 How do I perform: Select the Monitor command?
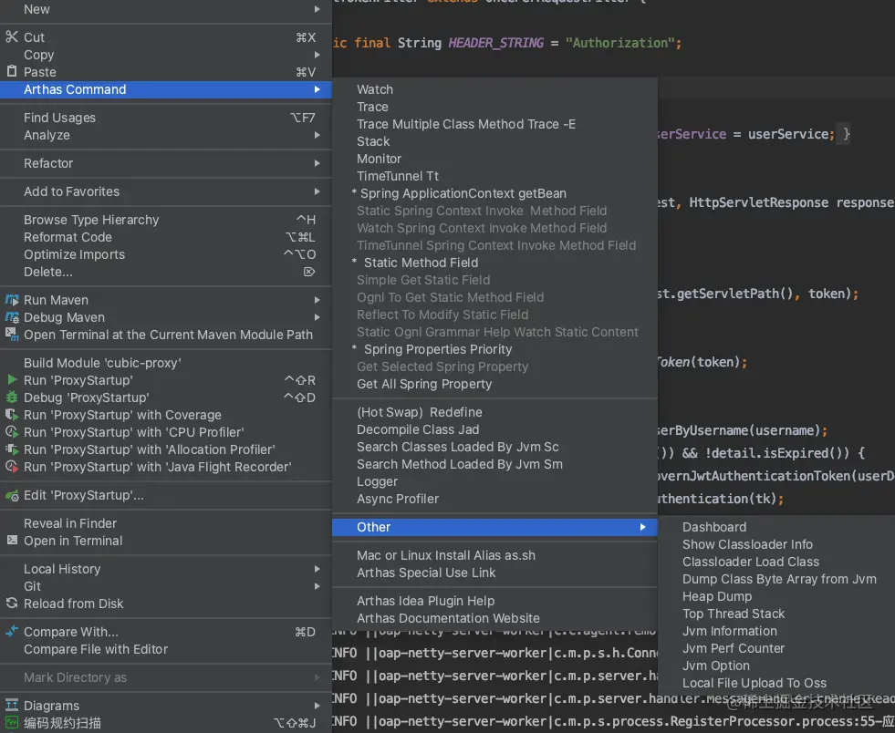[x=494, y=159]
